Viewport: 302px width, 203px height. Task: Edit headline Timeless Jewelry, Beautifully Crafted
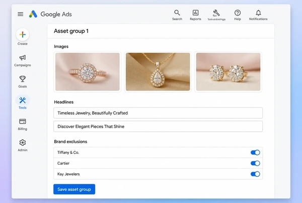tap(158, 113)
